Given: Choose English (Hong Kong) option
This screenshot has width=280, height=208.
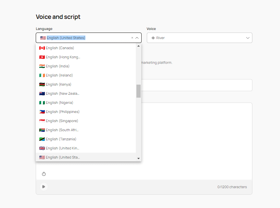Looking at the screenshot, I should point(63,57).
